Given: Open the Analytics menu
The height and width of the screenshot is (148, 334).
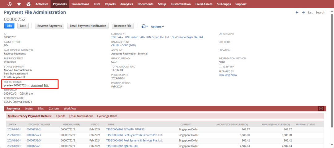Looking at the screenshot, I should tap(126, 4).
